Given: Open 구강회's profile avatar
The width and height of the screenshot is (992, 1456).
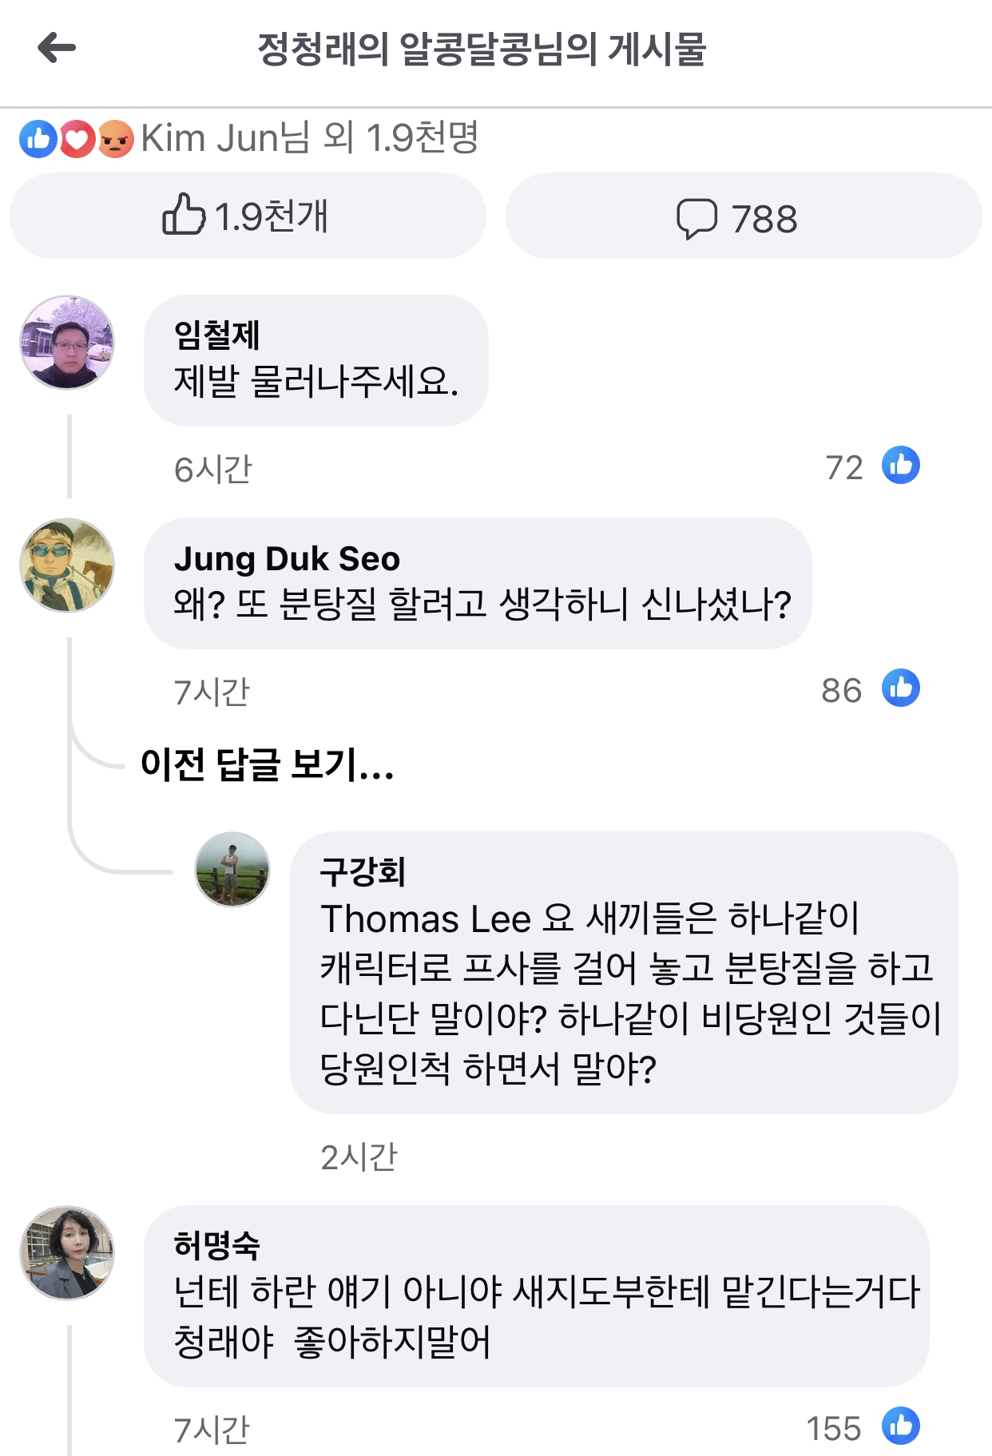Looking at the screenshot, I should (232, 870).
